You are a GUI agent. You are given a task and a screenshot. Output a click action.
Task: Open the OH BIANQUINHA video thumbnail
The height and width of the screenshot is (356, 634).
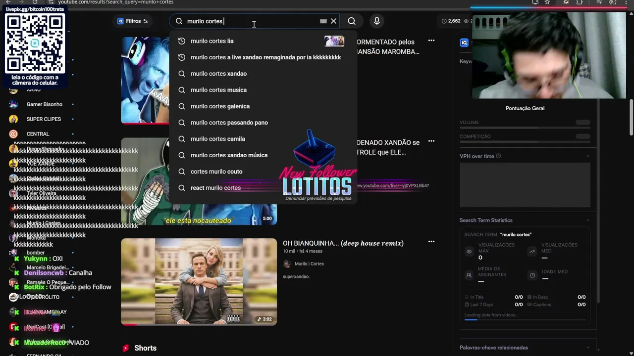pos(199,282)
